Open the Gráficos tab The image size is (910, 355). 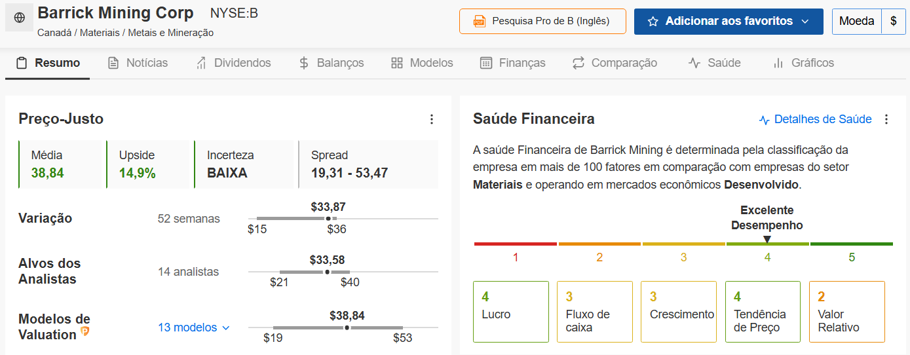803,63
